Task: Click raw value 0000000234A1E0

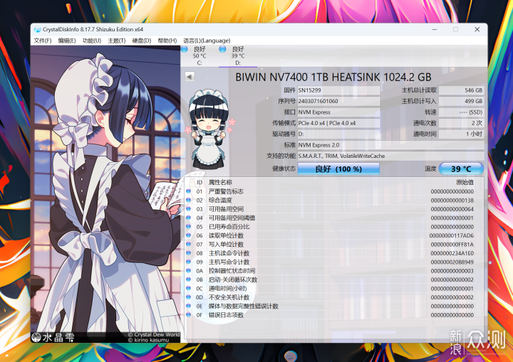Action: [452, 253]
